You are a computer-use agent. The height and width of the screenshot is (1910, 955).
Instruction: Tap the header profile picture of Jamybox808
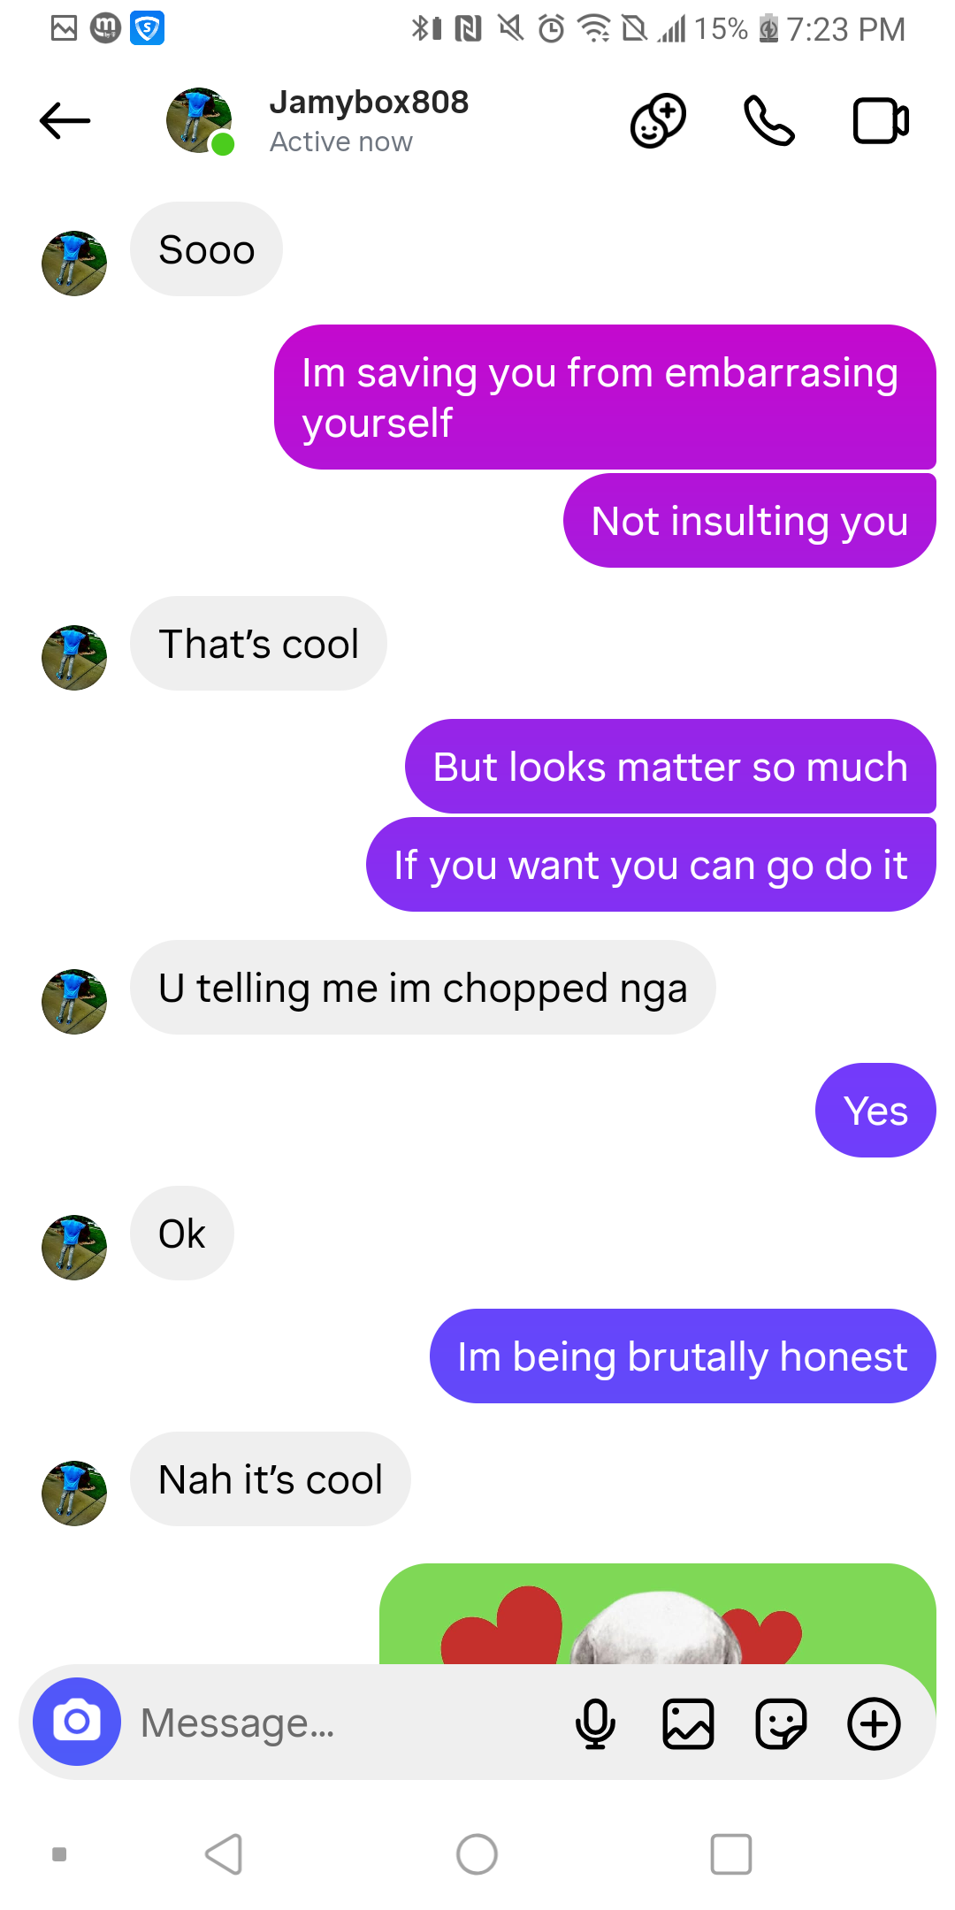[200, 120]
